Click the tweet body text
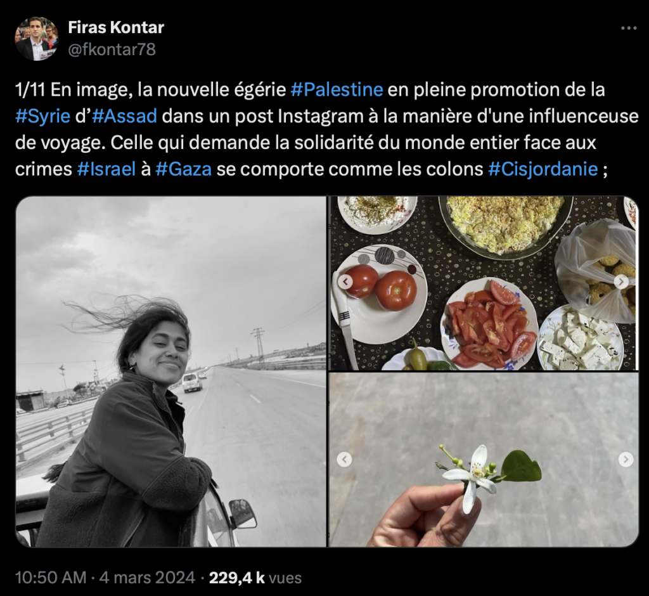Viewport: 649px width, 596px height. click(326, 129)
